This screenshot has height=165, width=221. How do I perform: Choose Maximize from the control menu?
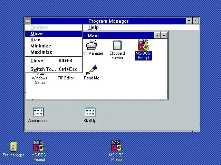(x=54, y=52)
